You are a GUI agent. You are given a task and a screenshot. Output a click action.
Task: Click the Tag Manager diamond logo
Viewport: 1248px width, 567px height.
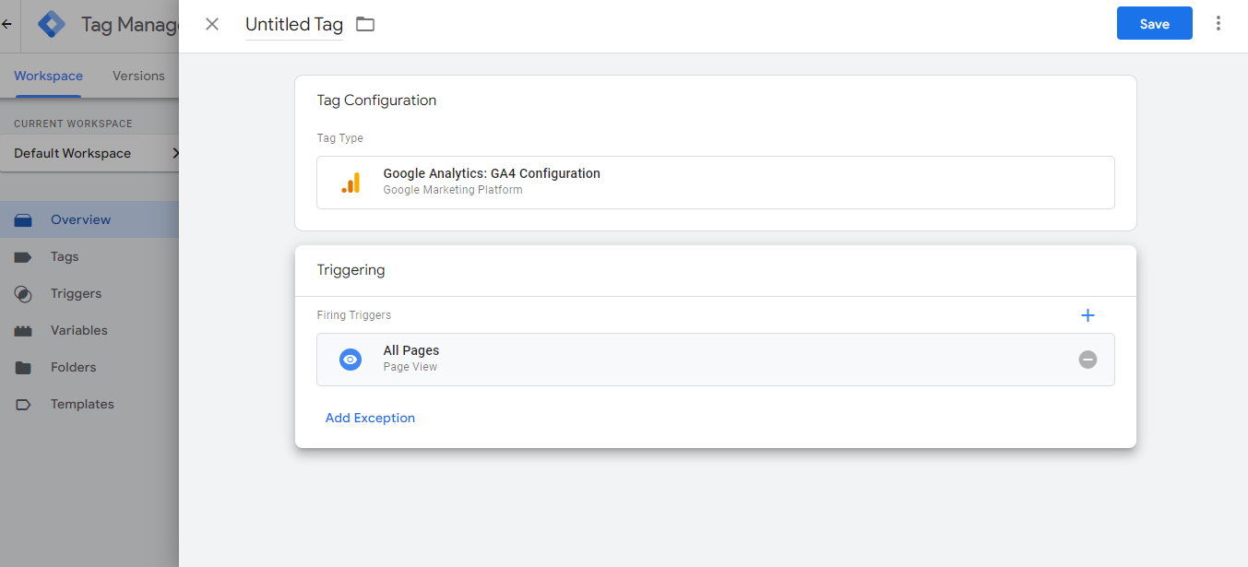[52, 24]
